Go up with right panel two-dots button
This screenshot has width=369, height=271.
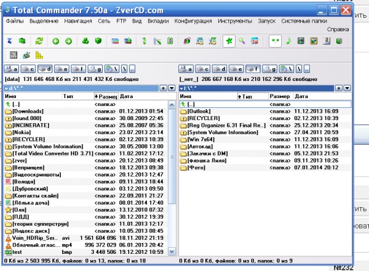307,69
